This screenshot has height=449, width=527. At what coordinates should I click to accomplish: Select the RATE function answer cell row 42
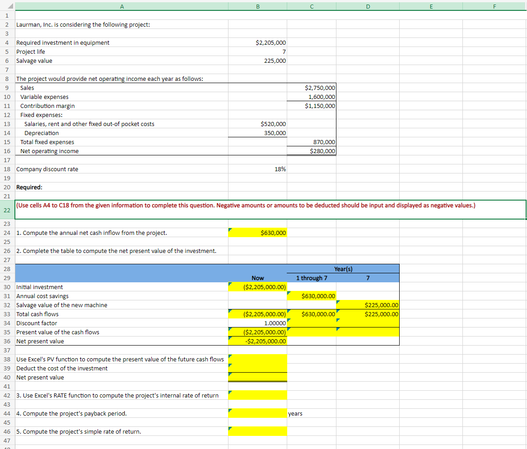point(257,396)
